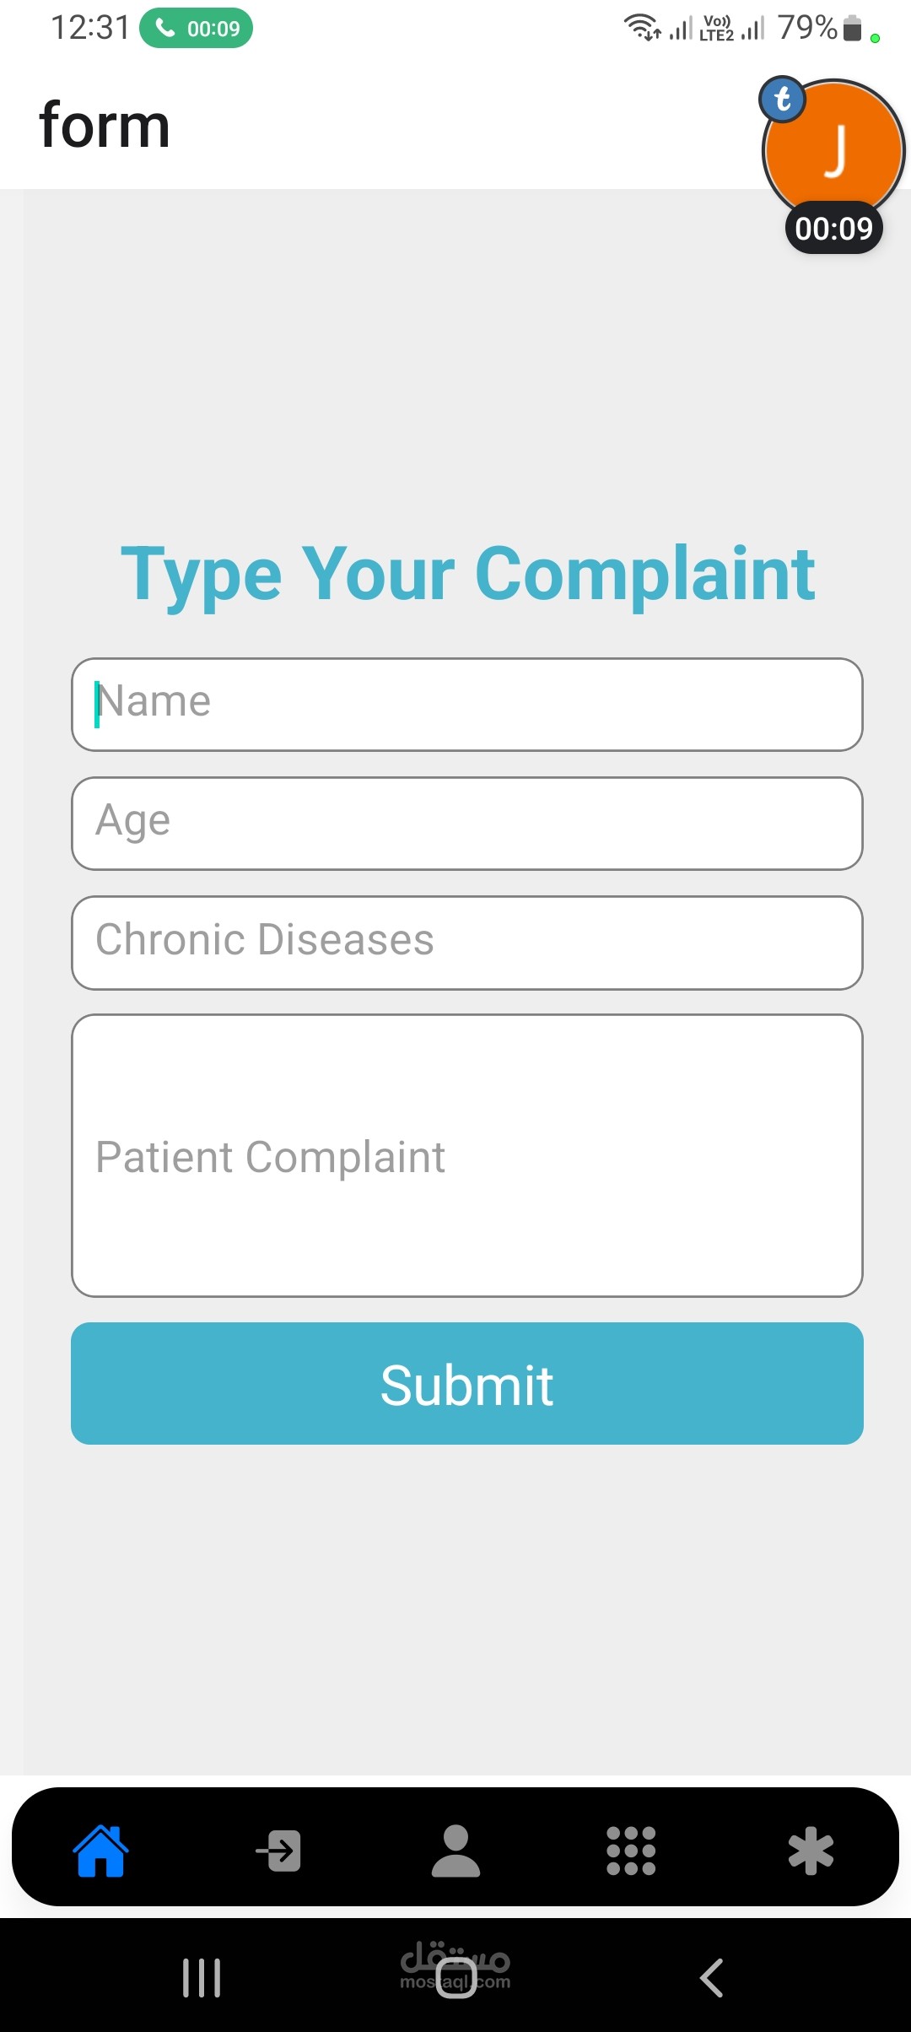Screen dimensions: 911x2032
Task: Tap the Android home button
Action: pyautogui.click(x=455, y=1977)
